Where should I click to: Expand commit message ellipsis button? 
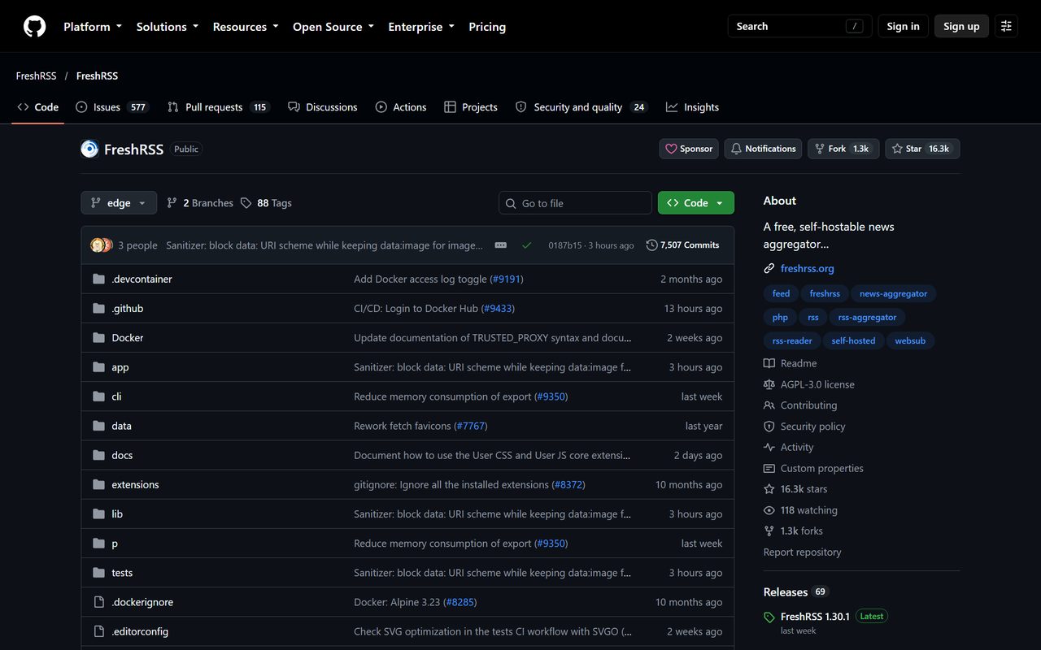coord(501,245)
